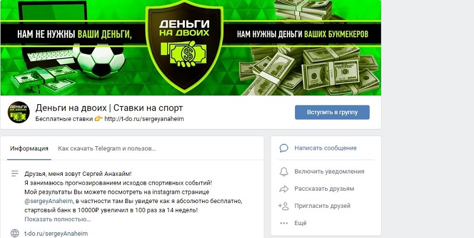Image resolution: width=474 pixels, height=238 pixels.
Task: Click the invite friends person icon
Action: pos(284,206)
